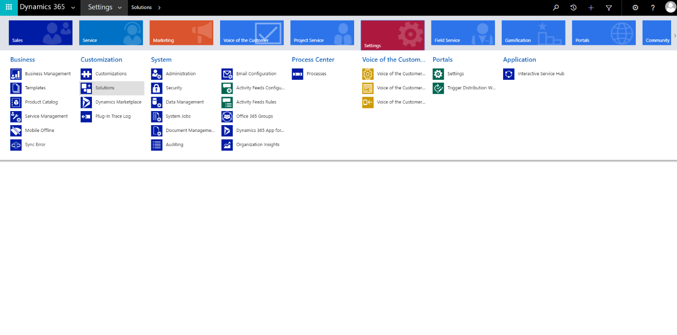The height and width of the screenshot is (335, 677).
Task: Open Auditing icon
Action: (157, 145)
